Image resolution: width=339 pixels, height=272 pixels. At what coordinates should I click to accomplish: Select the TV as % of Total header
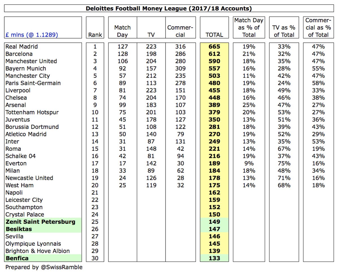click(x=284, y=31)
